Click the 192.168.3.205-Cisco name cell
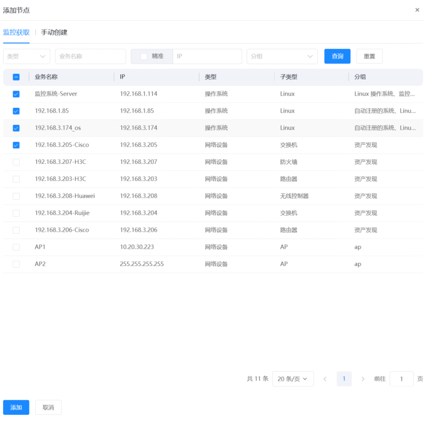The height and width of the screenshot is (421, 424). pos(62,145)
